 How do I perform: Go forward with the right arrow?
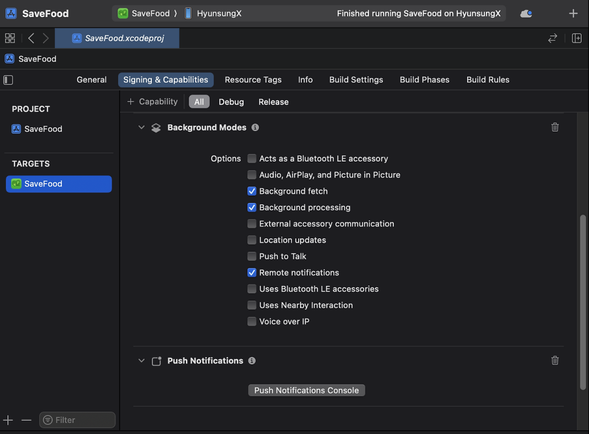(x=46, y=38)
